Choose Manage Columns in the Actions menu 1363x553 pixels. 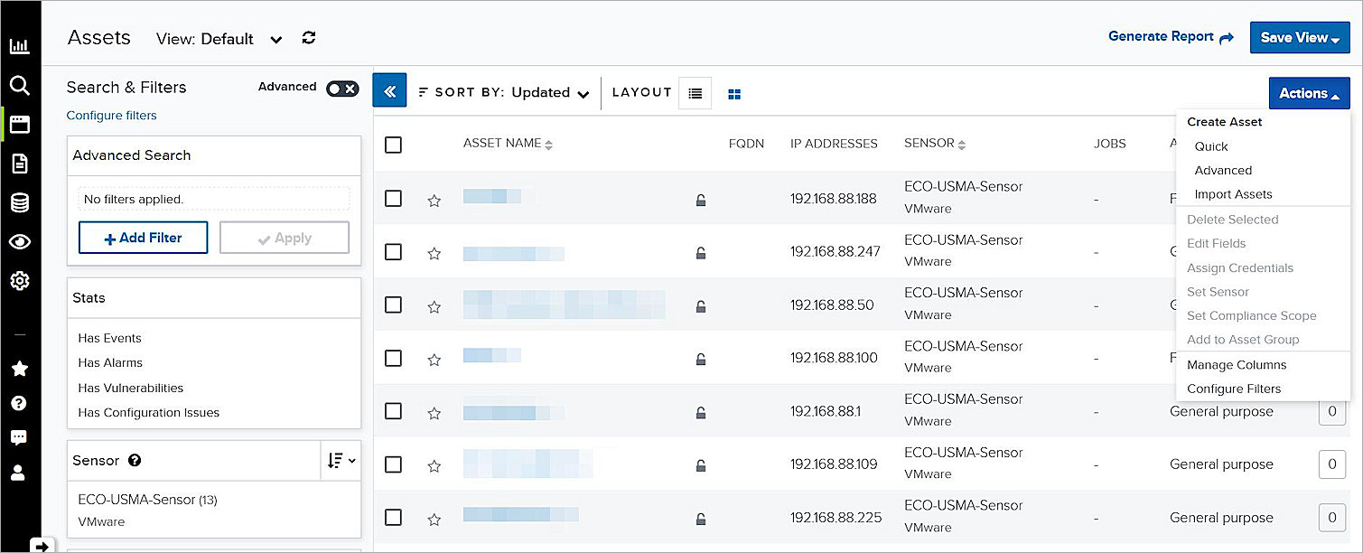pos(1236,364)
